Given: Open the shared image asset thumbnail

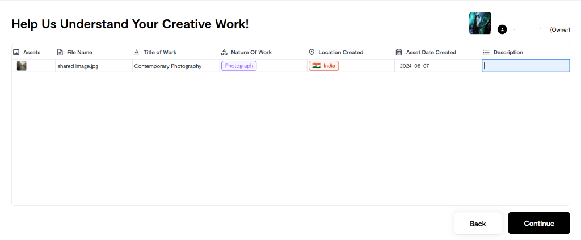Looking at the screenshot, I should click(22, 66).
